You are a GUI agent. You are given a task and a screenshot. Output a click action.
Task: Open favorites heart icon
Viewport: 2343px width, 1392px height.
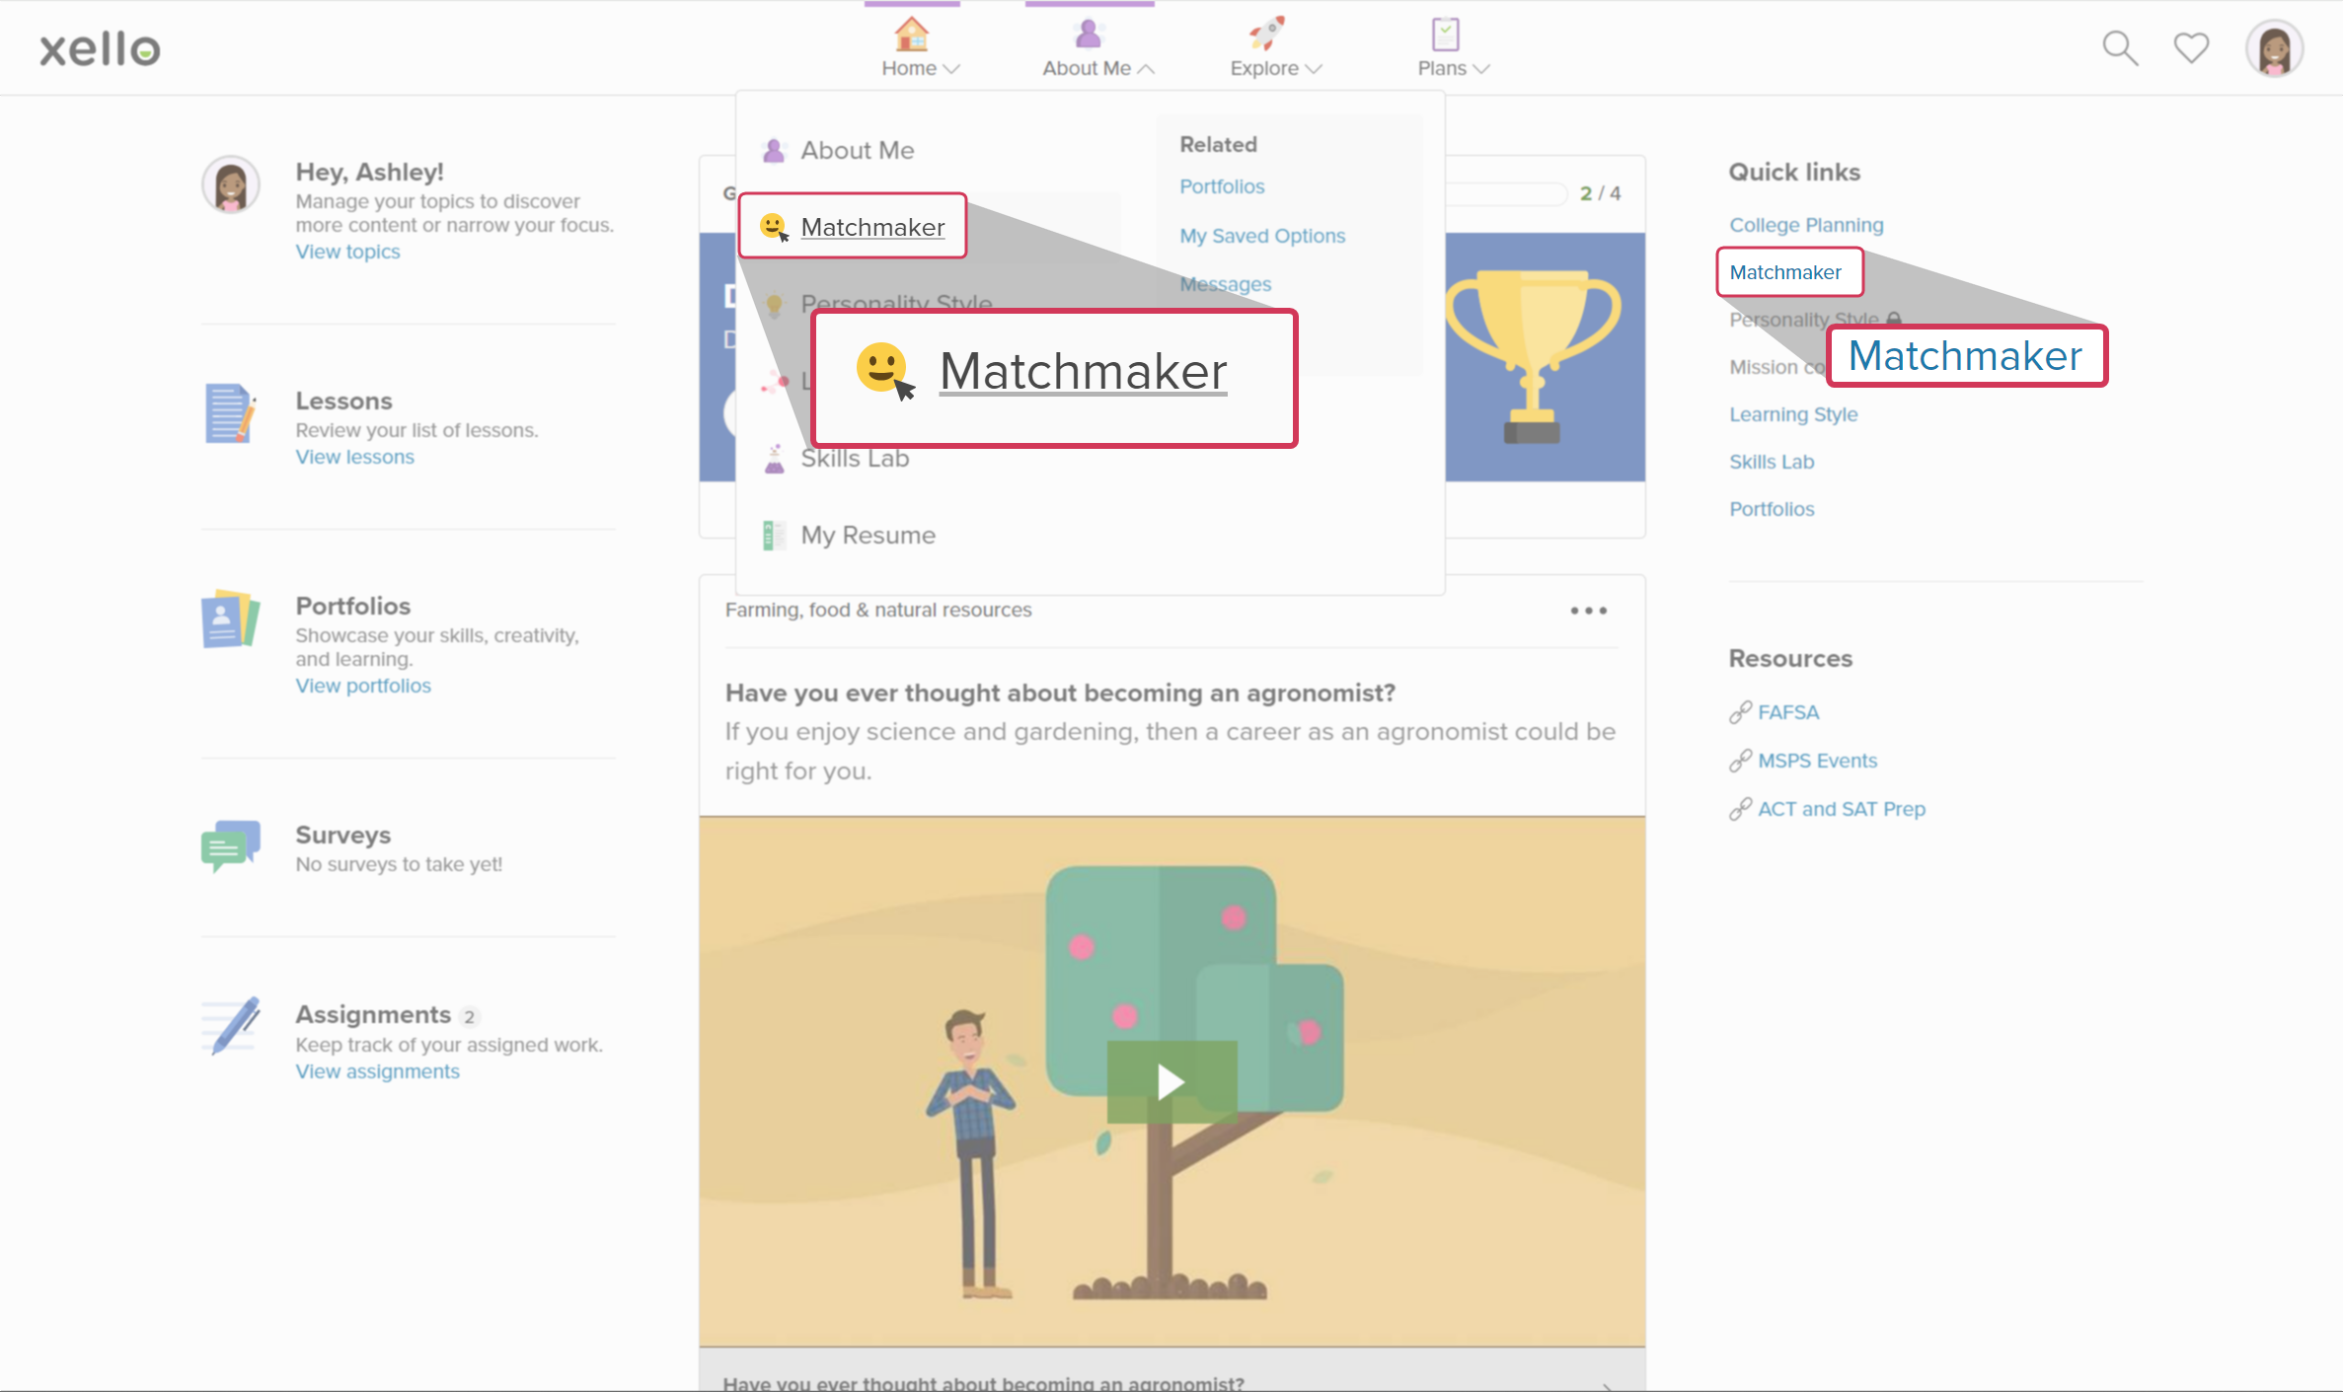tap(2191, 47)
